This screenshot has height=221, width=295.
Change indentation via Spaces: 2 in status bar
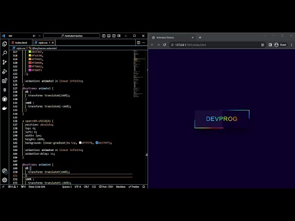click(67, 187)
